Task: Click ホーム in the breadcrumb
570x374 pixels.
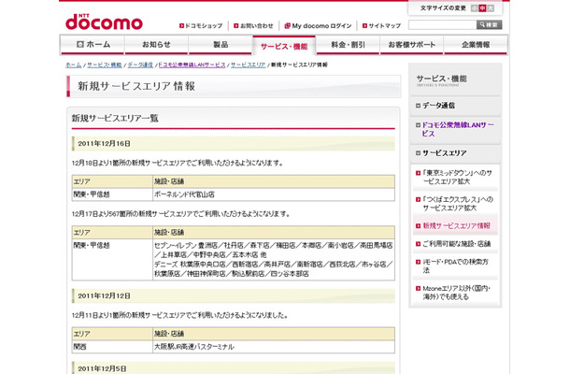Action: (x=74, y=65)
